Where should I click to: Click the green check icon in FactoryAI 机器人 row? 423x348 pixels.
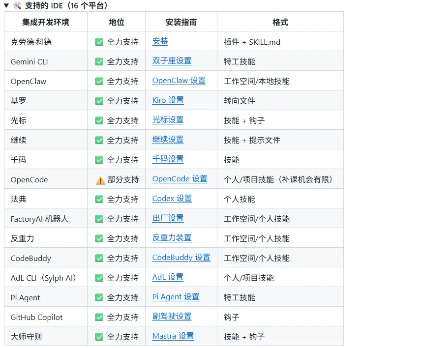point(99,219)
